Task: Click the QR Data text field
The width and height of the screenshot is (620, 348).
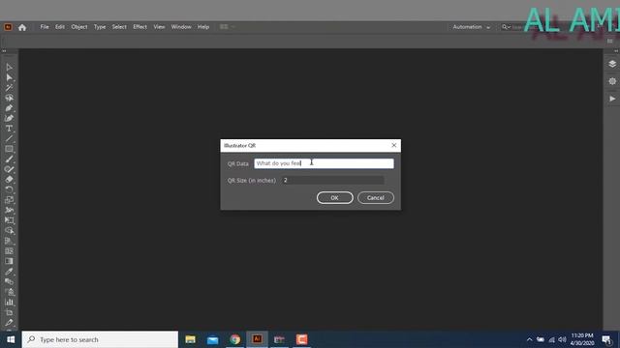Action: coord(324,163)
